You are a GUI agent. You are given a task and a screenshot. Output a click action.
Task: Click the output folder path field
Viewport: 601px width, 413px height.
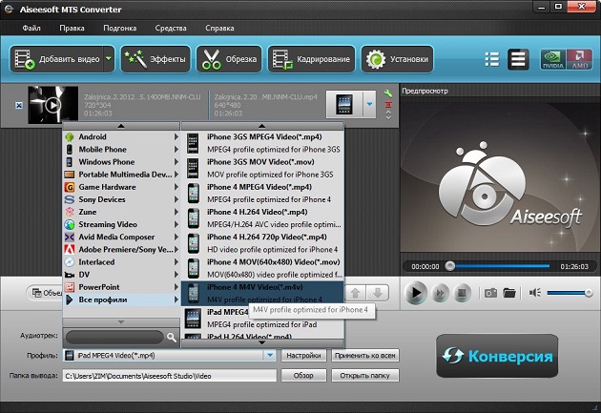coord(170,376)
